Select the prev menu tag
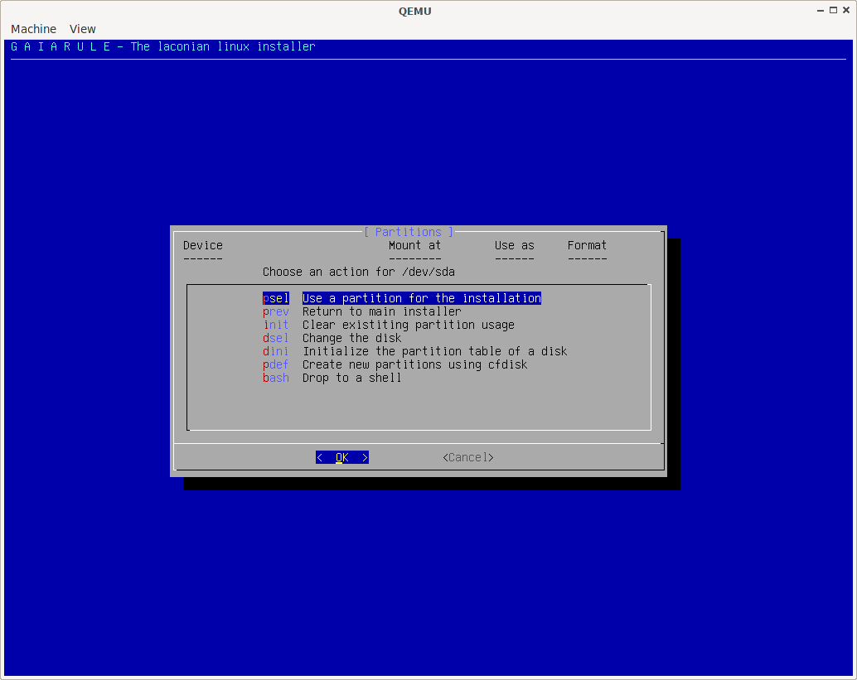The height and width of the screenshot is (680, 857). 276,311
